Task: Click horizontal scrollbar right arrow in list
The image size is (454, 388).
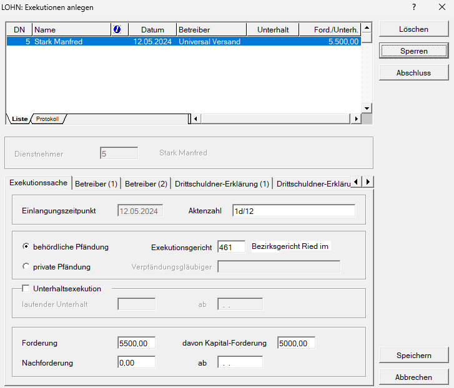Action: pos(356,119)
